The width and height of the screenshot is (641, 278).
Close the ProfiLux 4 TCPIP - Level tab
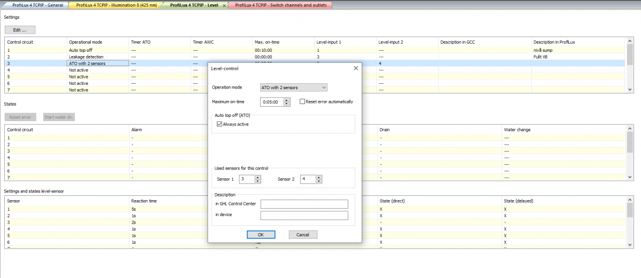(x=224, y=5)
